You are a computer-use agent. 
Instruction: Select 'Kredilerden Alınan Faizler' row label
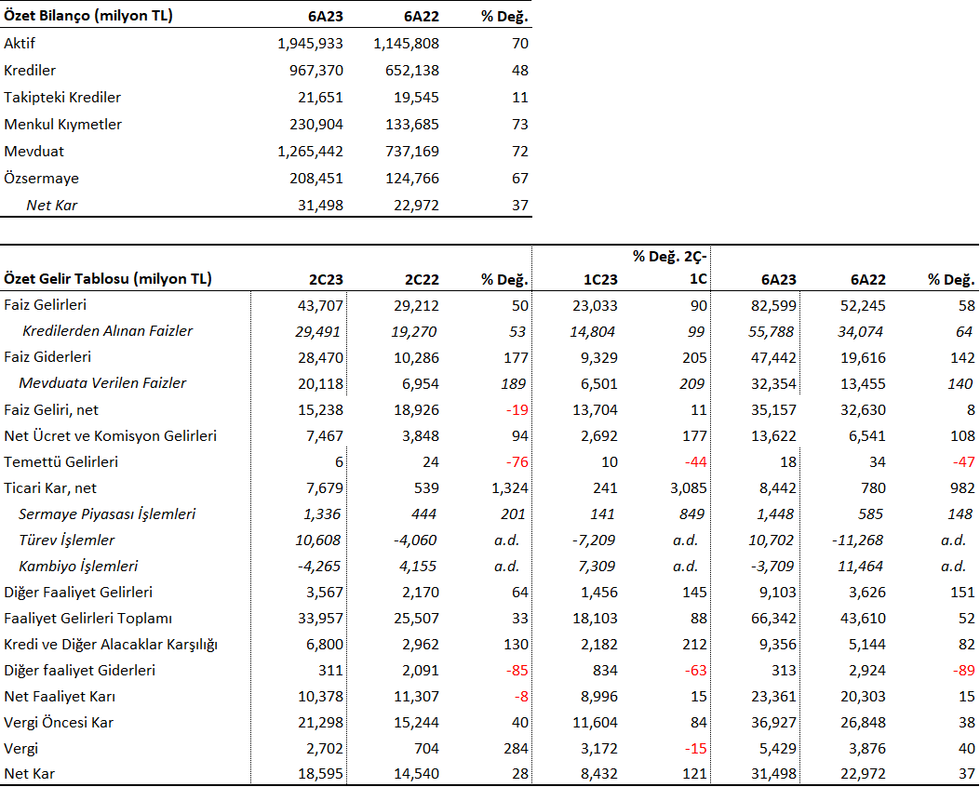point(108,331)
